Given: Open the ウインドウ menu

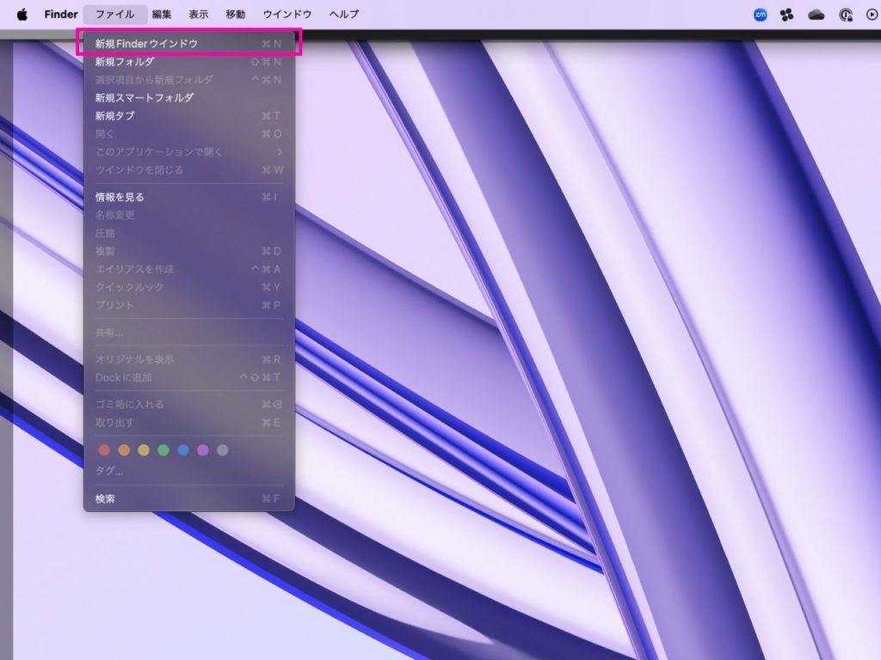Looking at the screenshot, I should click(x=287, y=14).
